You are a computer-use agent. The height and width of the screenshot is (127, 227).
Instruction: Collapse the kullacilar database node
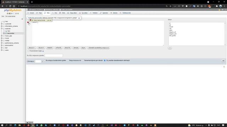coord(2,29)
